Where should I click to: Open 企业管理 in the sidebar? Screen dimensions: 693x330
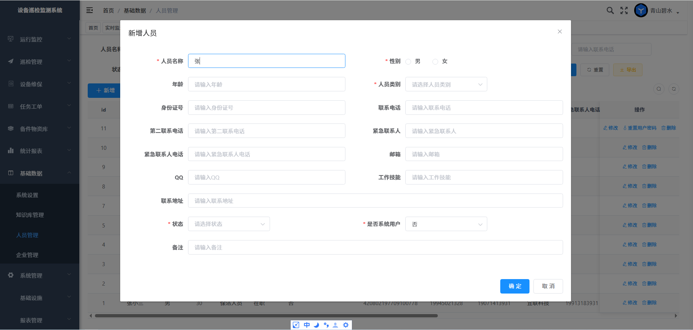[27, 255]
